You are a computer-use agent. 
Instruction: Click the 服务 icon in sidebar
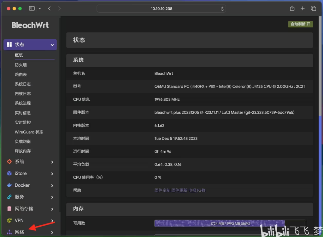[x=9, y=197]
